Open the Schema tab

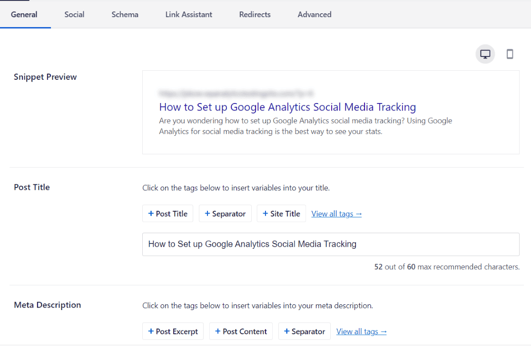[x=125, y=15]
